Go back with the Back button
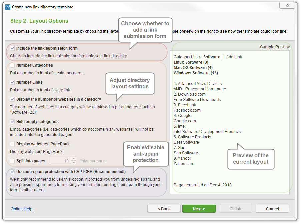The image size is (301, 224). click(x=164, y=209)
